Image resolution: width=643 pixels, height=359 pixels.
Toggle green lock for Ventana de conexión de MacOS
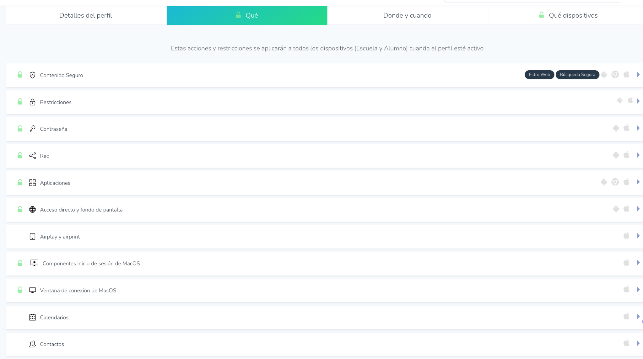tap(20, 290)
